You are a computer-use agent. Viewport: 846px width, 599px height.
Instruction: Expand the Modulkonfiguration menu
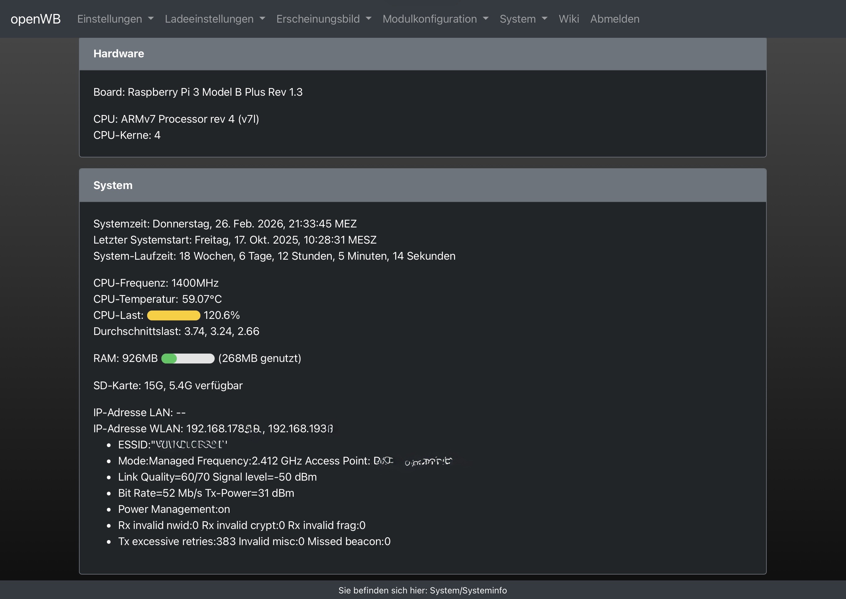tap(429, 19)
